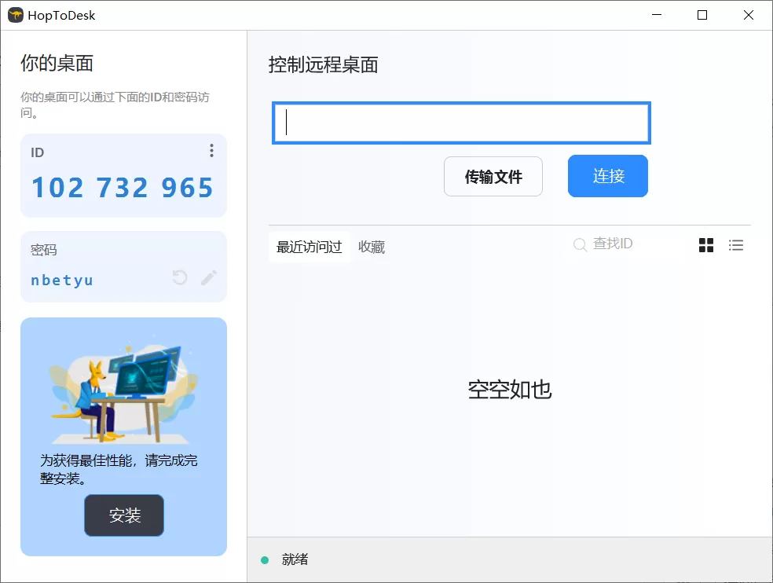Refresh the password with the circular arrow icon
Image resolution: width=773 pixels, height=583 pixels.
179,277
